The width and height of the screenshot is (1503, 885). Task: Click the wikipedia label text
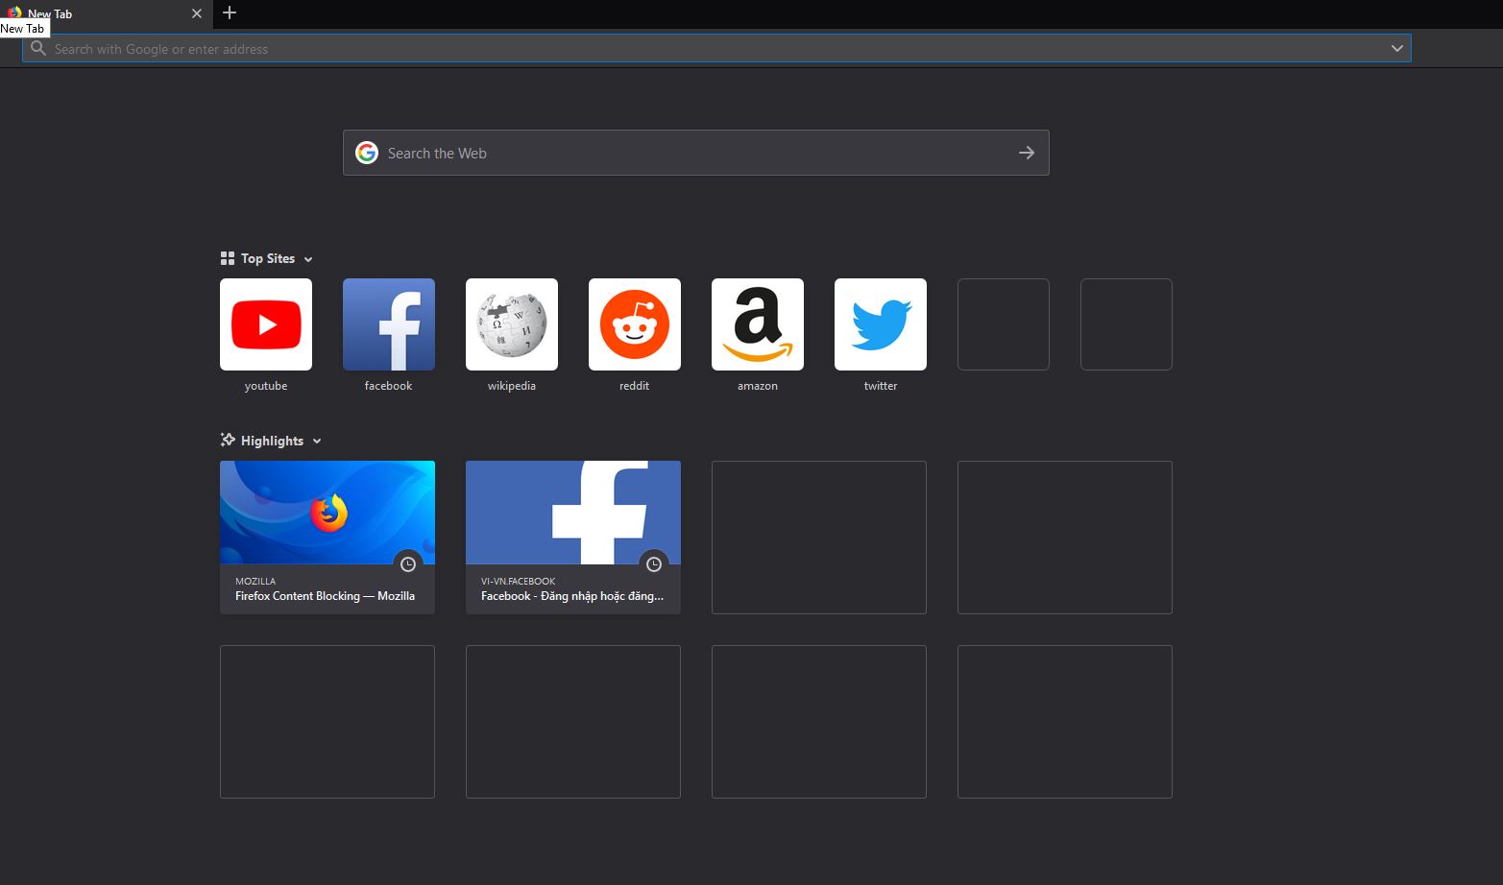coord(512,386)
